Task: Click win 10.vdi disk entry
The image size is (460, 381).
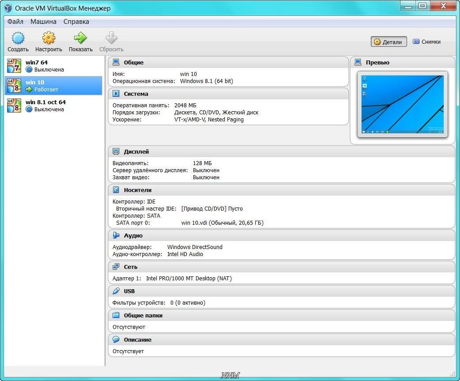Action: tap(222, 223)
